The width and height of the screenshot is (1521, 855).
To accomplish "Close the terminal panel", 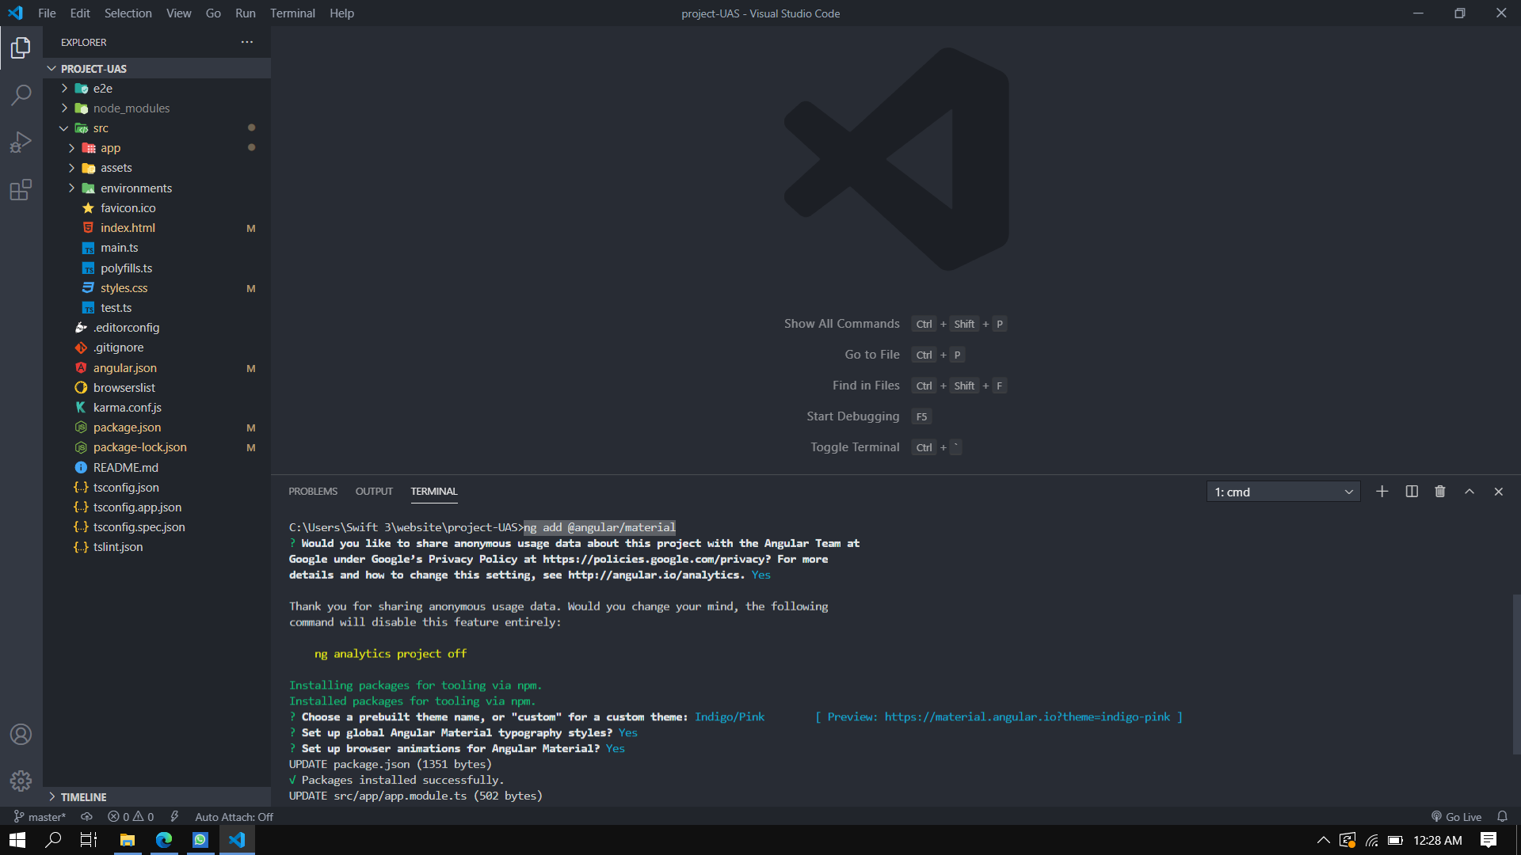I will tap(1499, 492).
